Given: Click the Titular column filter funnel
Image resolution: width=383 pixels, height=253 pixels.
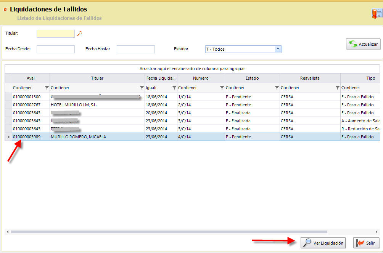Looking at the screenshot, I should pyautogui.click(x=142, y=88).
